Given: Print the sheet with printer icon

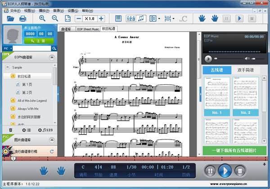Looking at the screenshot, I should tap(23, 18).
